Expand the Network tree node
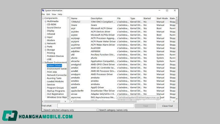 (46, 44)
